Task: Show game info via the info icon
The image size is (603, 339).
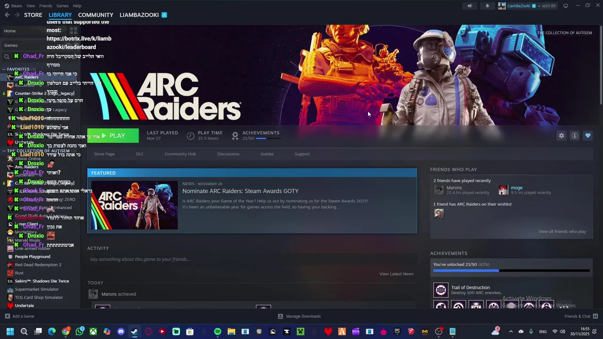Action: tap(574, 136)
